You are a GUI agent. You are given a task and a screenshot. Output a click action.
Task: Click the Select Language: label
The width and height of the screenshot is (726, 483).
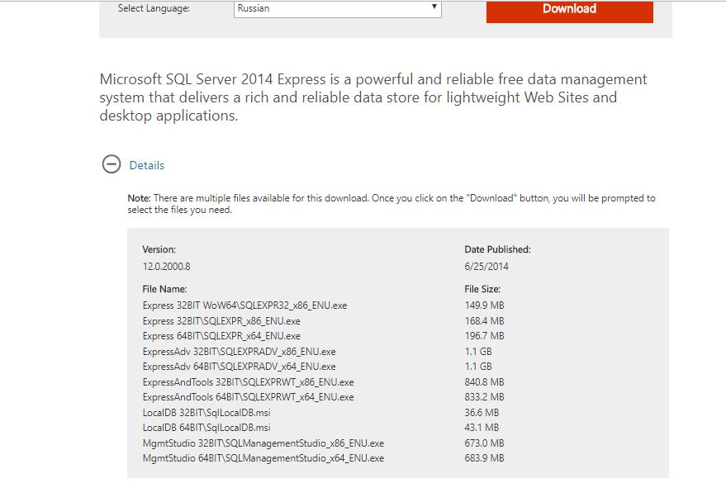click(x=154, y=8)
